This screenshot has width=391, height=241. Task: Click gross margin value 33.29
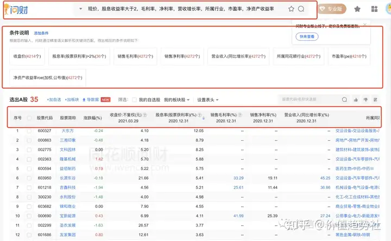(238, 178)
